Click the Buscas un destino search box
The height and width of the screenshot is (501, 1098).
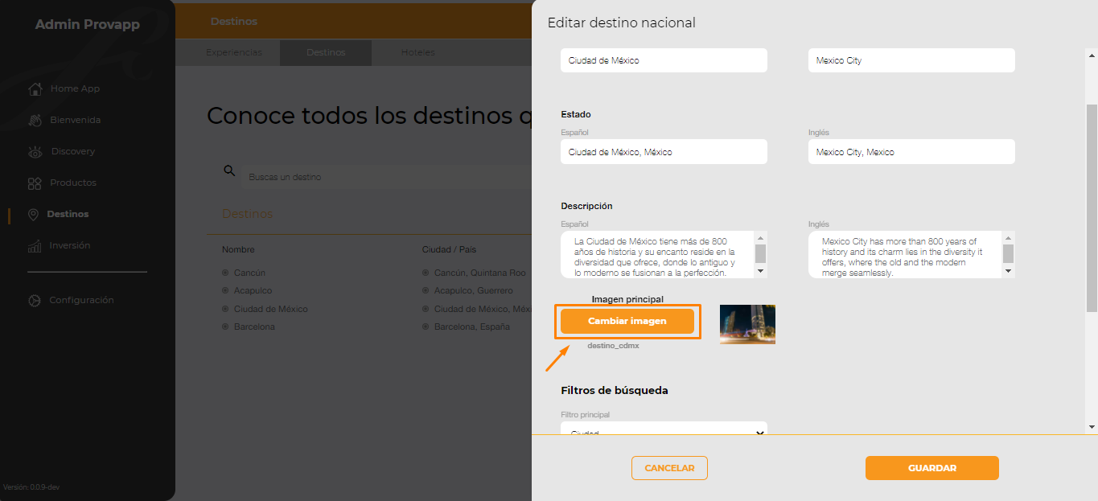[386, 176]
